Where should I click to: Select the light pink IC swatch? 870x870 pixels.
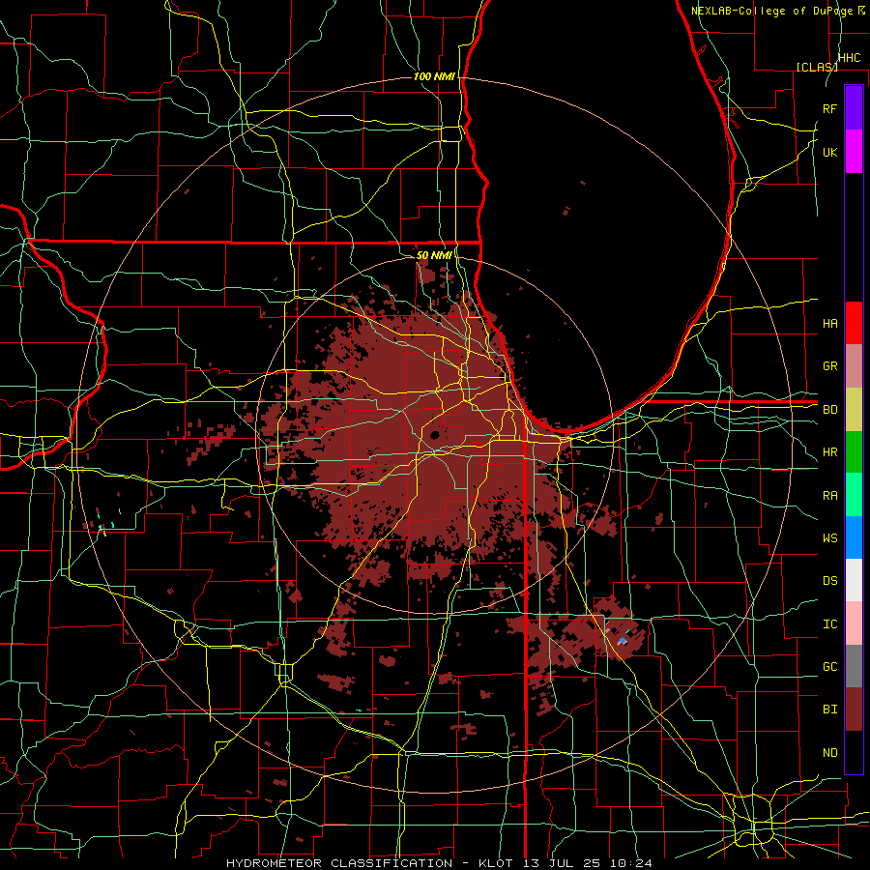854,623
